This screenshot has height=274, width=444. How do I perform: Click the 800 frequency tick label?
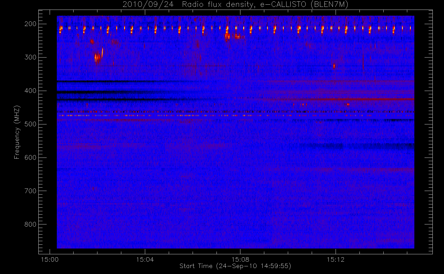[x=30, y=224]
